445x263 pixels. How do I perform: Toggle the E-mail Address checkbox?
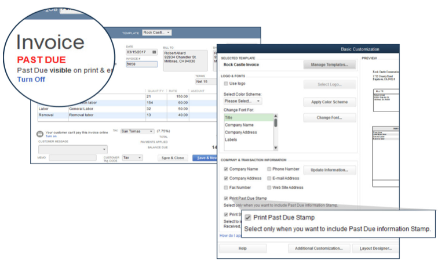269,179
